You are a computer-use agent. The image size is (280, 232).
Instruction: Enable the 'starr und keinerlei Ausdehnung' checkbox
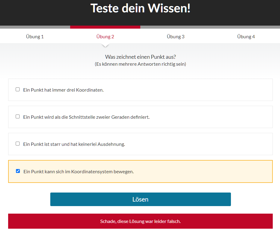(17, 144)
